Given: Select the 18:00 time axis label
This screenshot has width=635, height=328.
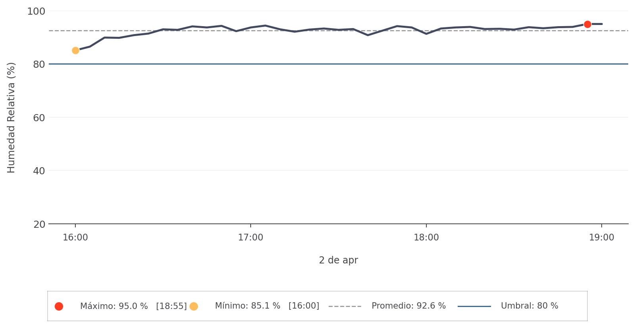Looking at the screenshot, I should pyautogui.click(x=426, y=238).
